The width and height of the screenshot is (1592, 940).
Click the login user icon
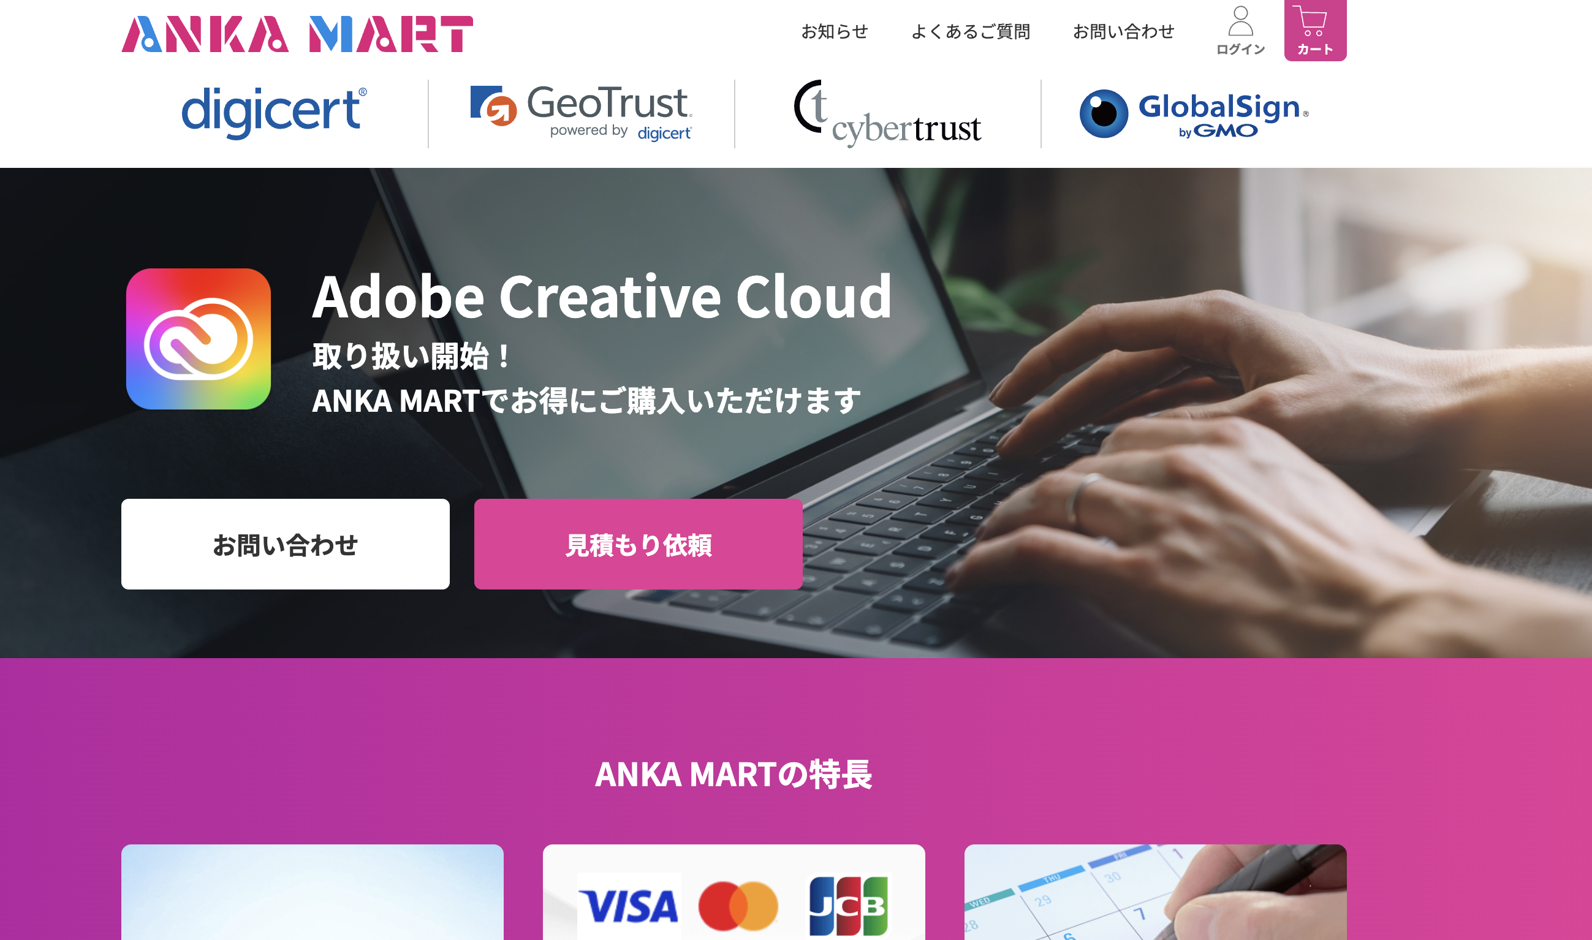click(1240, 31)
